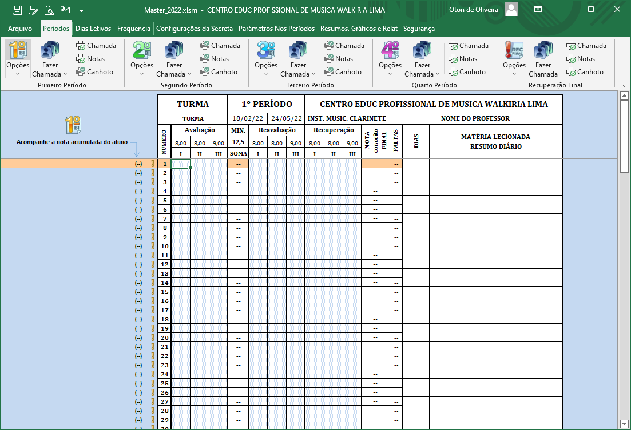Image resolution: width=631 pixels, height=430 pixels.
Task: Expand Quick Access Toolbar customize dropdown
Action: tap(81, 10)
